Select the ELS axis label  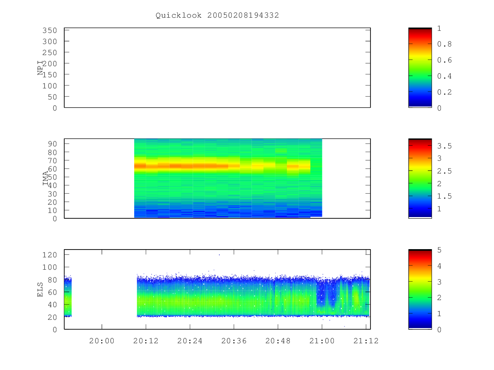click(40, 289)
